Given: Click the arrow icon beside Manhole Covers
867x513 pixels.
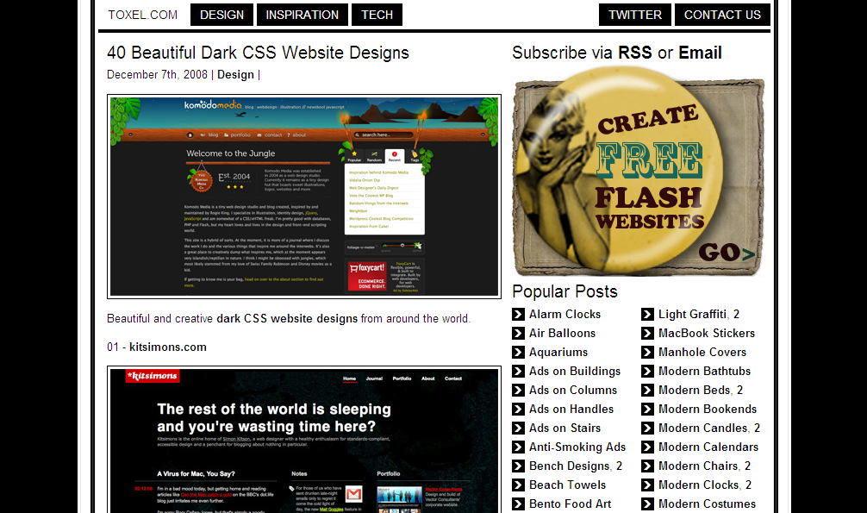Looking at the screenshot, I should click(x=647, y=352).
